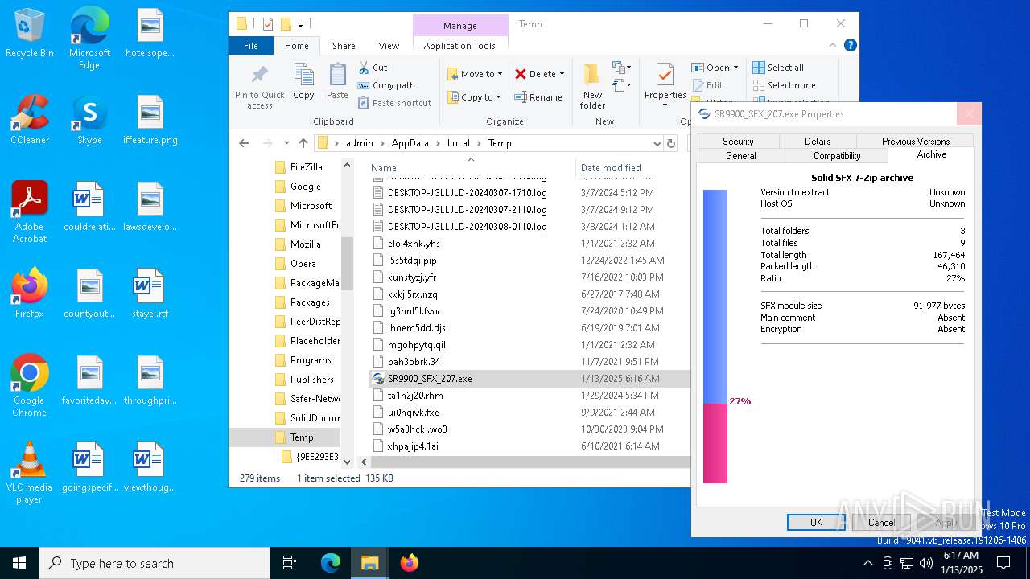Viewport: 1030px width, 579px height.
Task: Open Adobe Acrobat desktop shortcut
Action: coord(30,212)
